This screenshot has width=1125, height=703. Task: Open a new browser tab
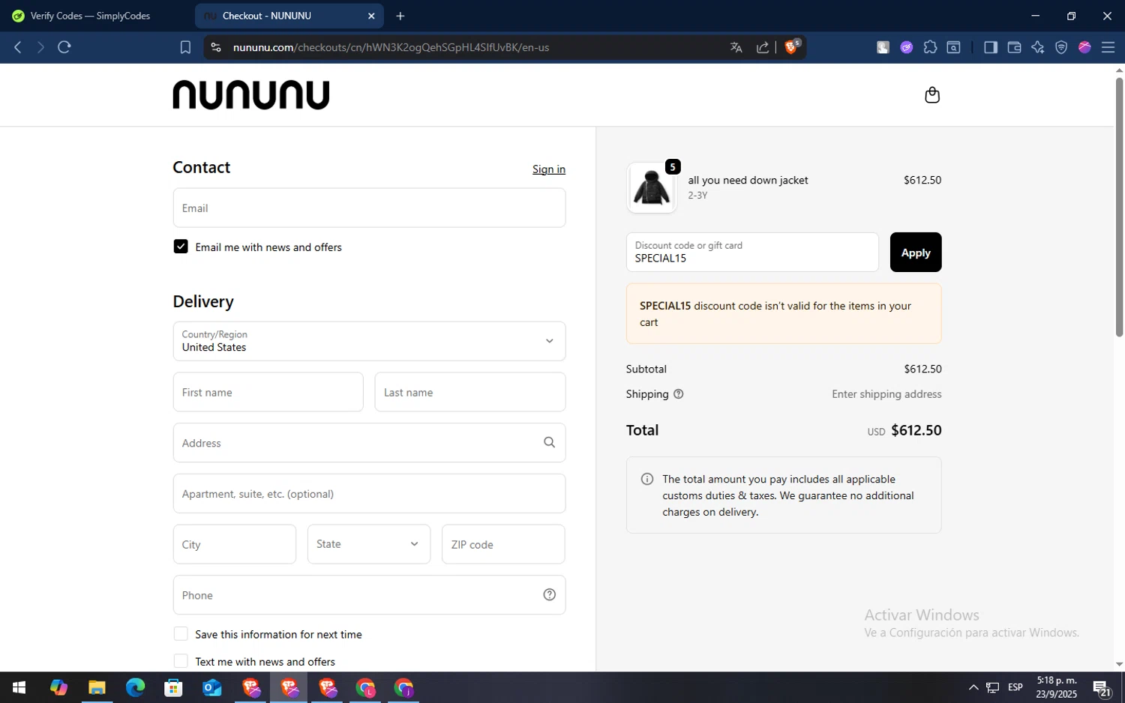pyautogui.click(x=400, y=16)
